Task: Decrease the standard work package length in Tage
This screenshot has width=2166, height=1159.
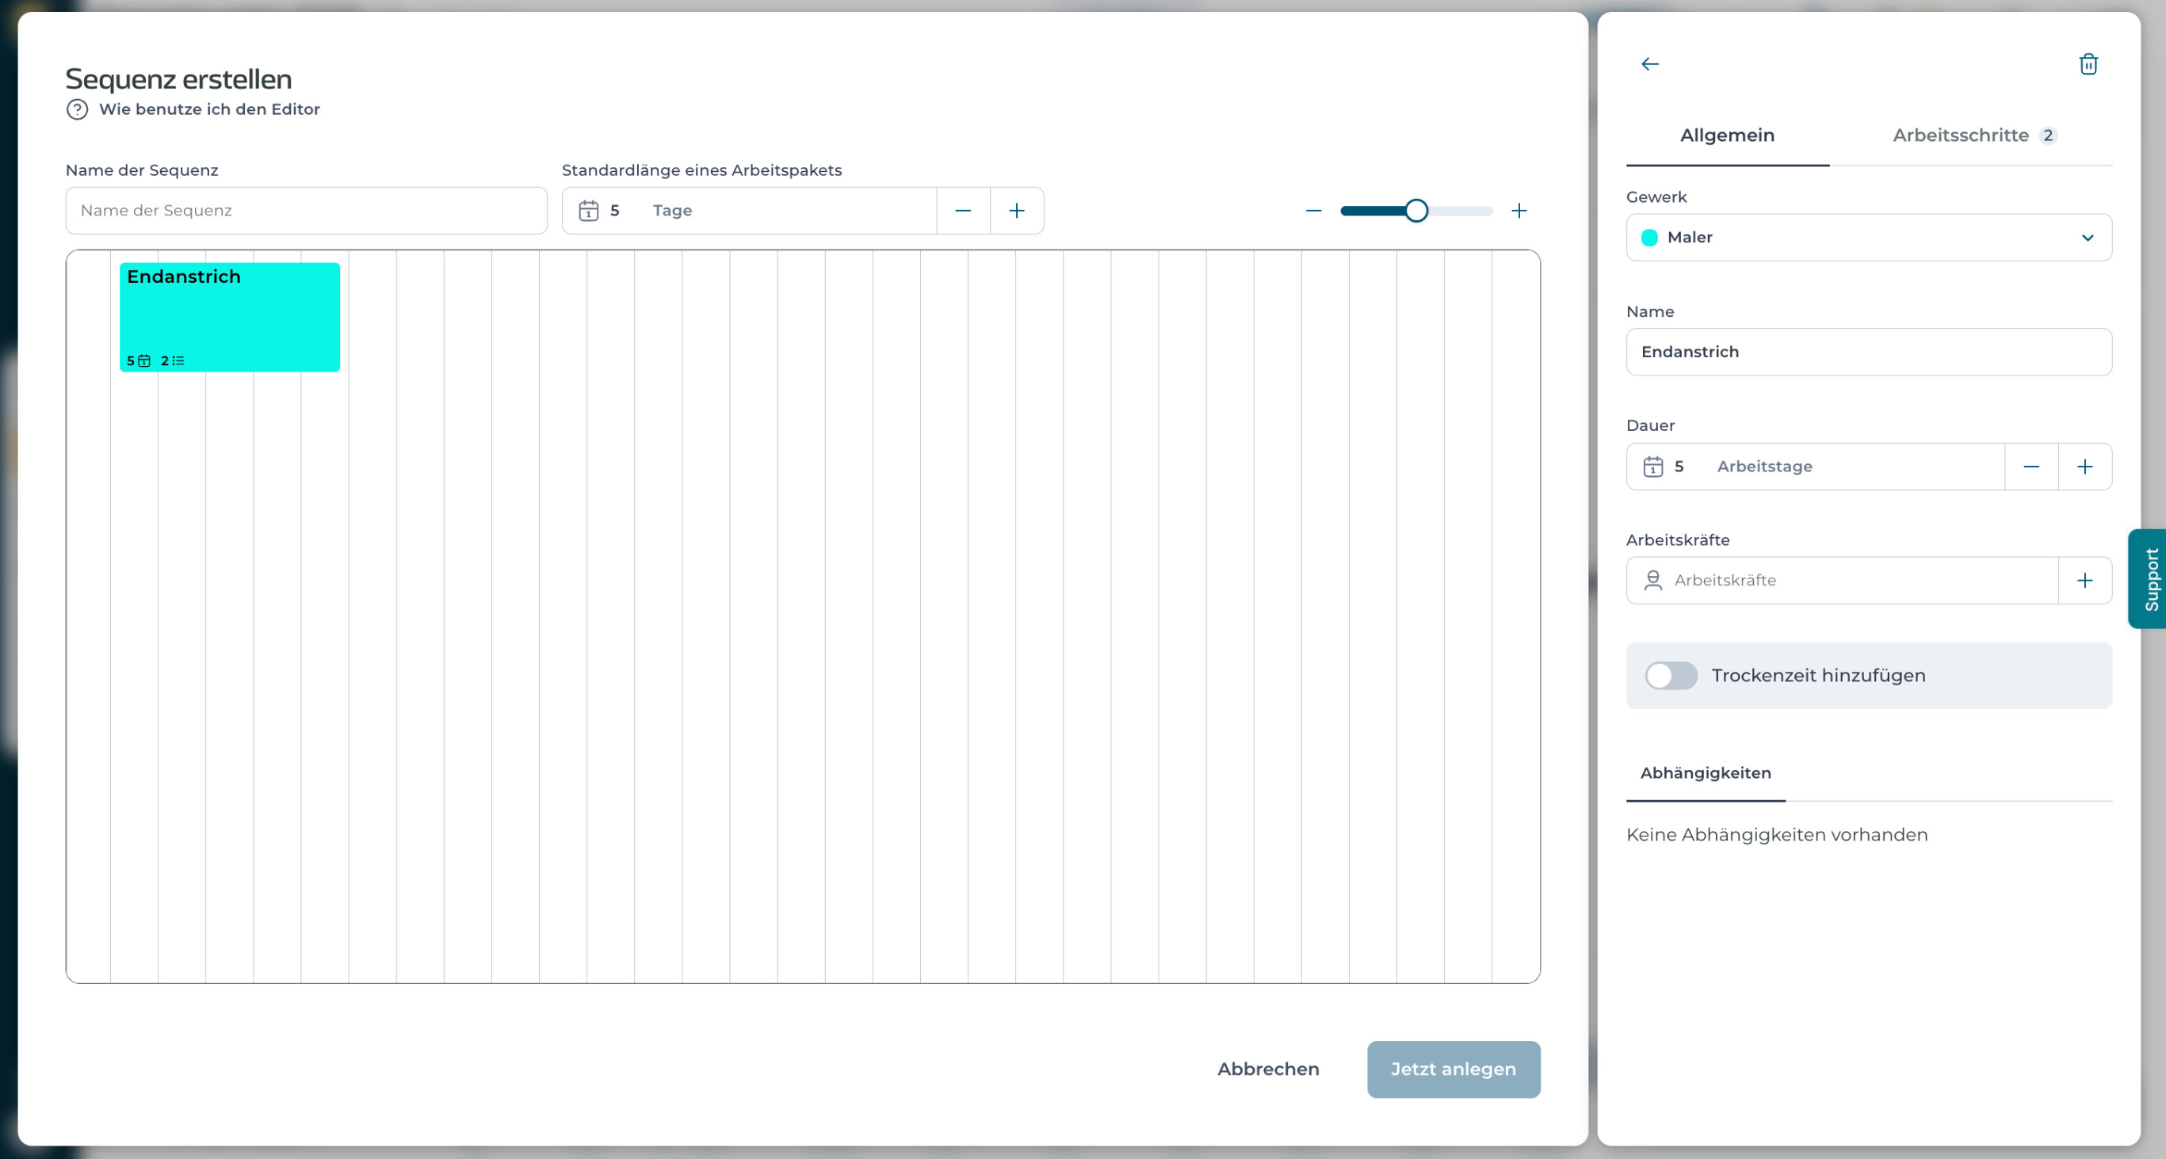Action: [963, 210]
